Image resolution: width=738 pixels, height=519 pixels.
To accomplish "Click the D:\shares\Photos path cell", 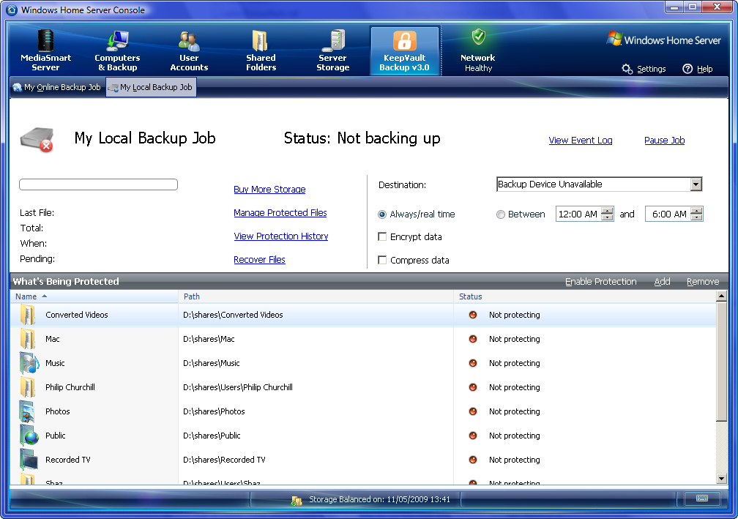I will pos(214,411).
